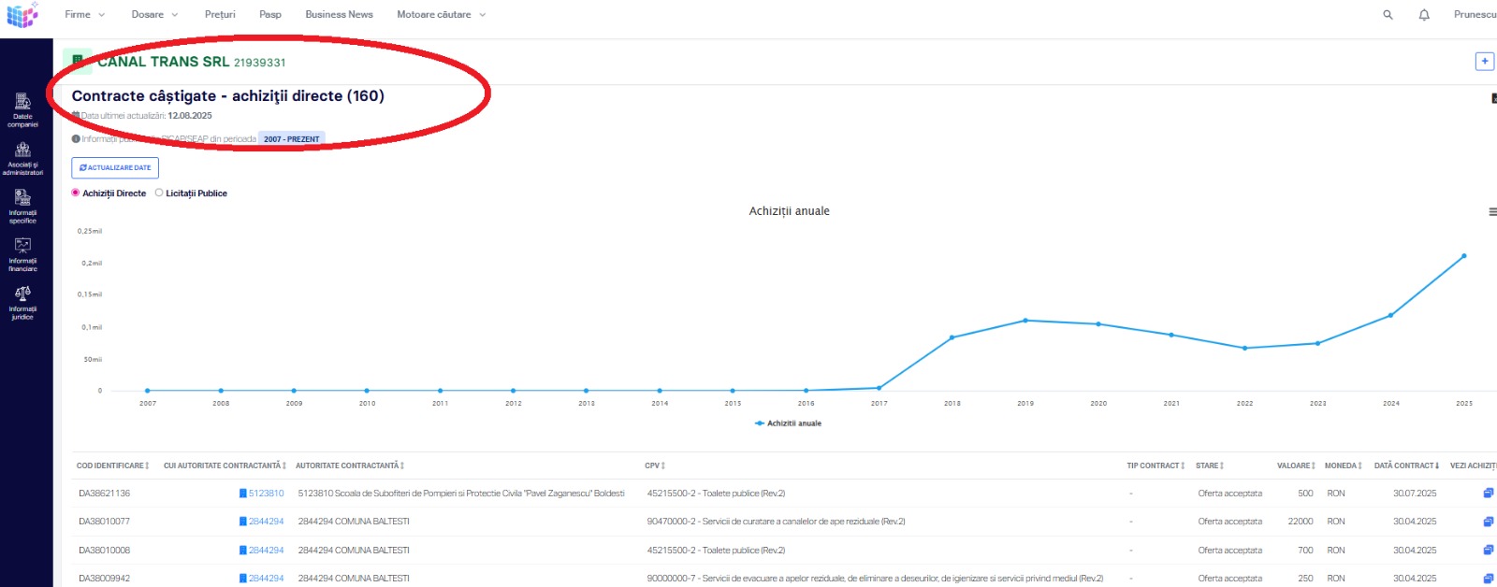This screenshot has height=587, width=1497.
Task: Select the Achiziții Directe radio button
Action: click(76, 193)
